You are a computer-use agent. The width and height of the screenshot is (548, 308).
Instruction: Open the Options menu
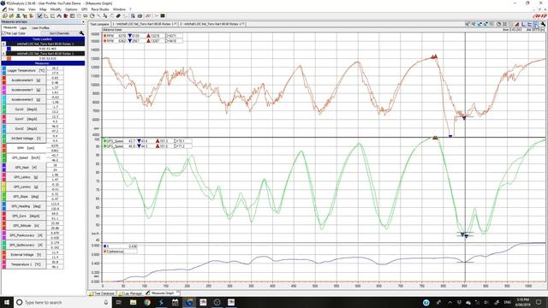tap(71, 9)
